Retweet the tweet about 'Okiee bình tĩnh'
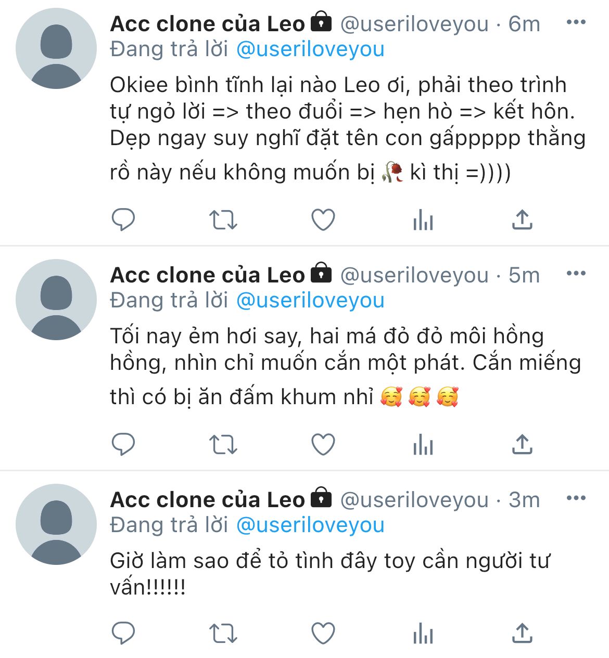Viewport: 609px width, 658px height. point(223,220)
